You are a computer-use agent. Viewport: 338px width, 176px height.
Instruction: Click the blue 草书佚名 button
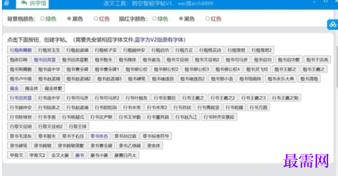(x=99, y=136)
